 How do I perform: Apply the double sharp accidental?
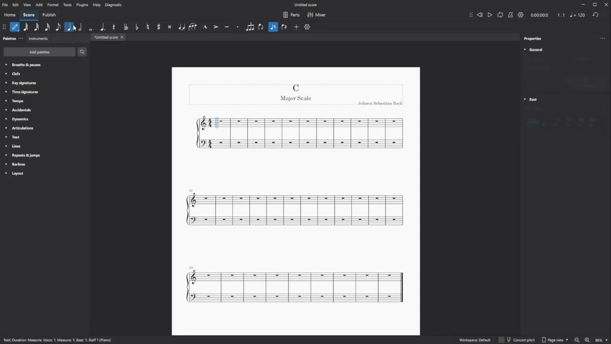coord(169,27)
